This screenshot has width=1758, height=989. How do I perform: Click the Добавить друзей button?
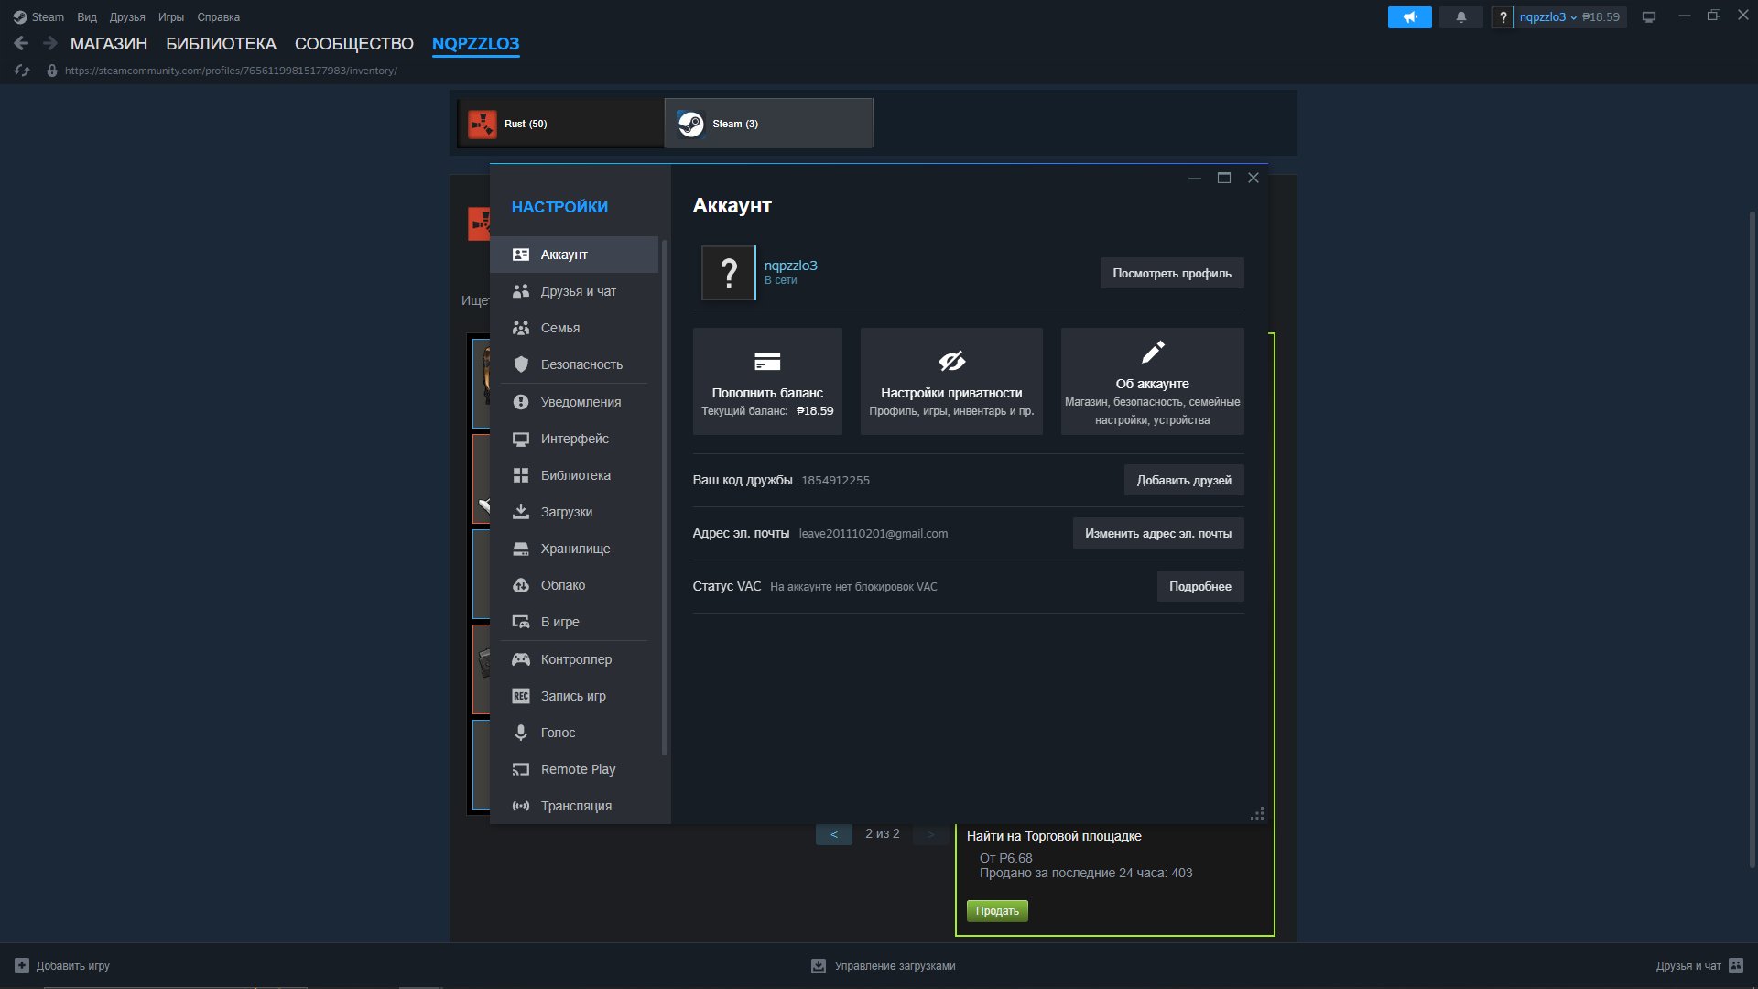[1184, 480]
